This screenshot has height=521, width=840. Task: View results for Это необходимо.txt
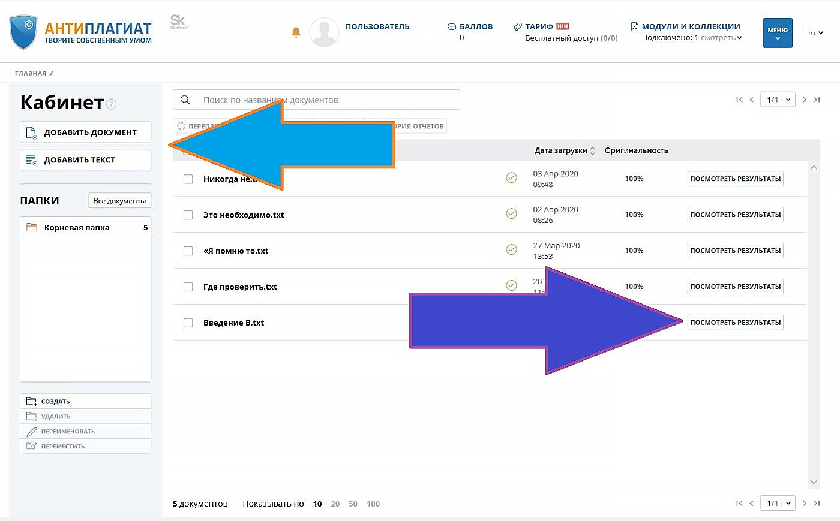[735, 215]
